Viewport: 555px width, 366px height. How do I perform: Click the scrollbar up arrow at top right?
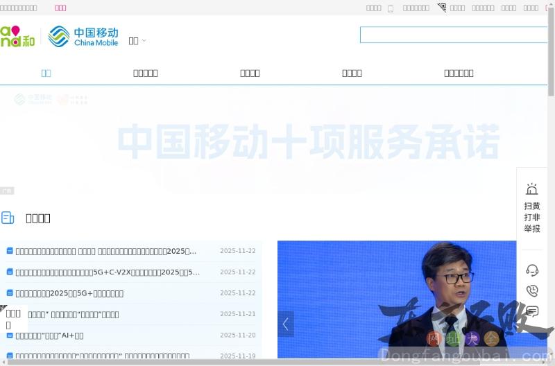pyautogui.click(x=551, y=3)
